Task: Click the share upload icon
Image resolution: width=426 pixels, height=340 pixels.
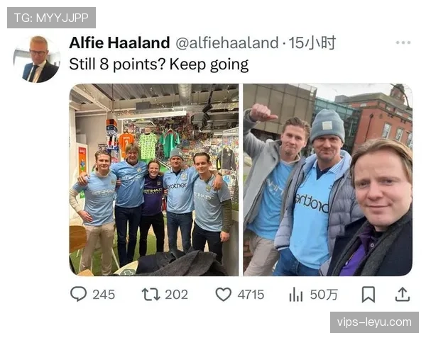Action: pos(402,294)
